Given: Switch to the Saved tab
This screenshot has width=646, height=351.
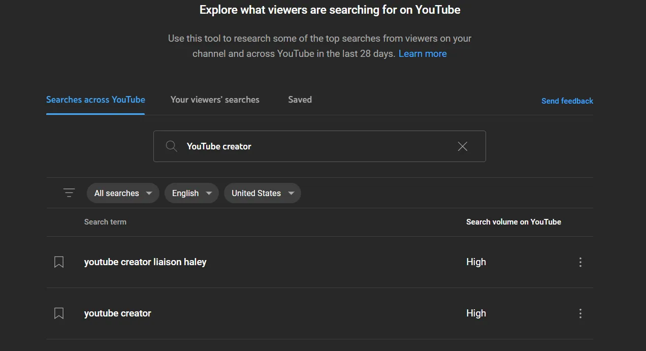Looking at the screenshot, I should pos(300,100).
